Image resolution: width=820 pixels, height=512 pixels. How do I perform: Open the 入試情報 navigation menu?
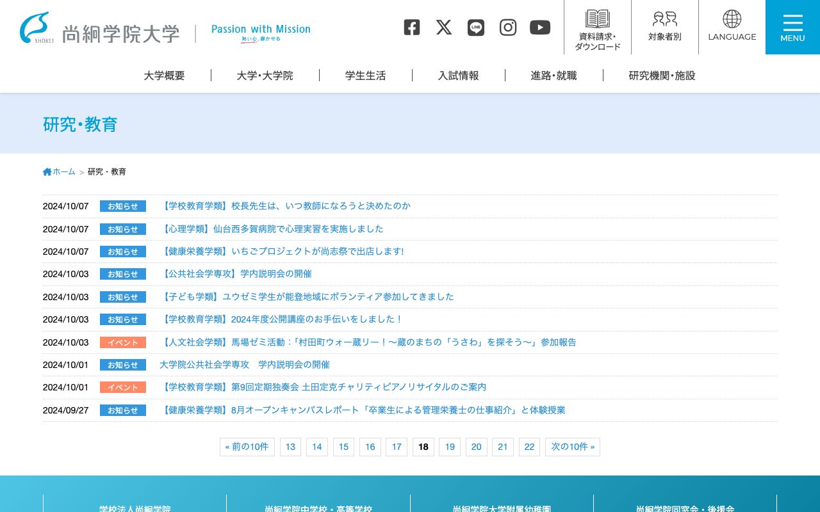click(x=458, y=76)
